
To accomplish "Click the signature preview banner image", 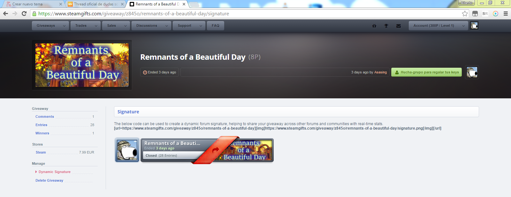I will pos(207,150).
